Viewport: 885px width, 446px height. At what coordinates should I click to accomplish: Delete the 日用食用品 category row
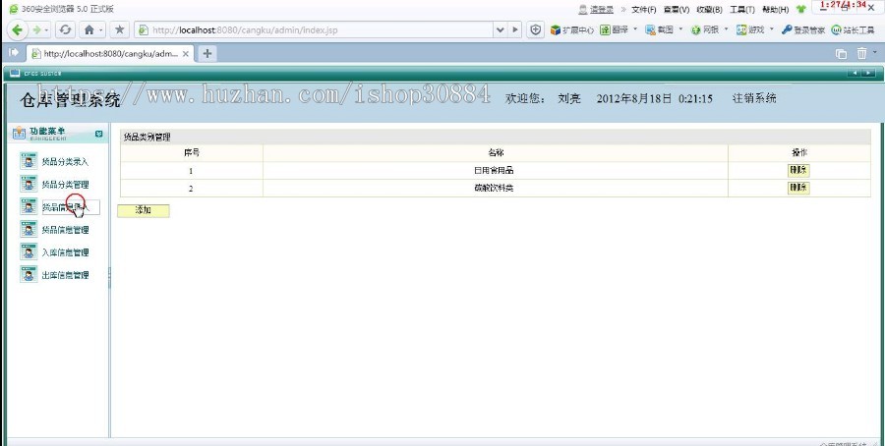tap(798, 170)
